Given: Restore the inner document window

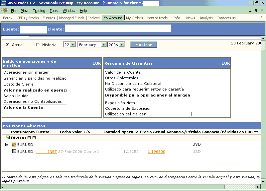Looking at the screenshot, I should (256, 11).
